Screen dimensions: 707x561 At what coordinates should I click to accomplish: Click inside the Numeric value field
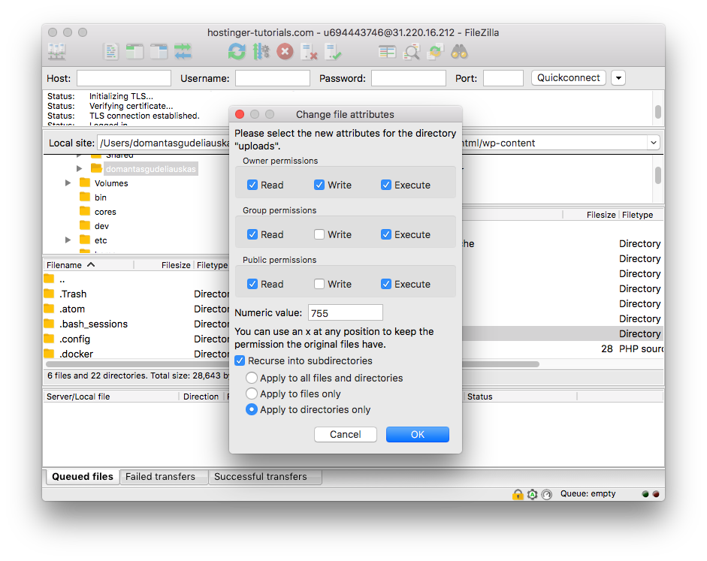point(345,312)
